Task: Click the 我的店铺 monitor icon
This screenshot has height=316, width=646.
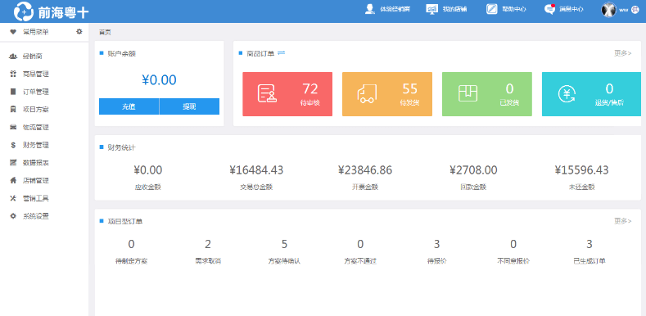Action: (431, 9)
